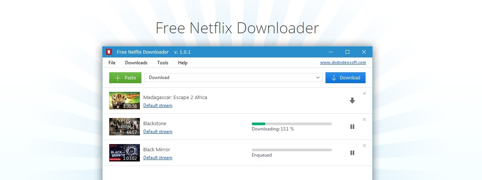The width and height of the screenshot is (482, 180).
Task: Remove Black Mirror from the download list
Action: click(x=364, y=146)
